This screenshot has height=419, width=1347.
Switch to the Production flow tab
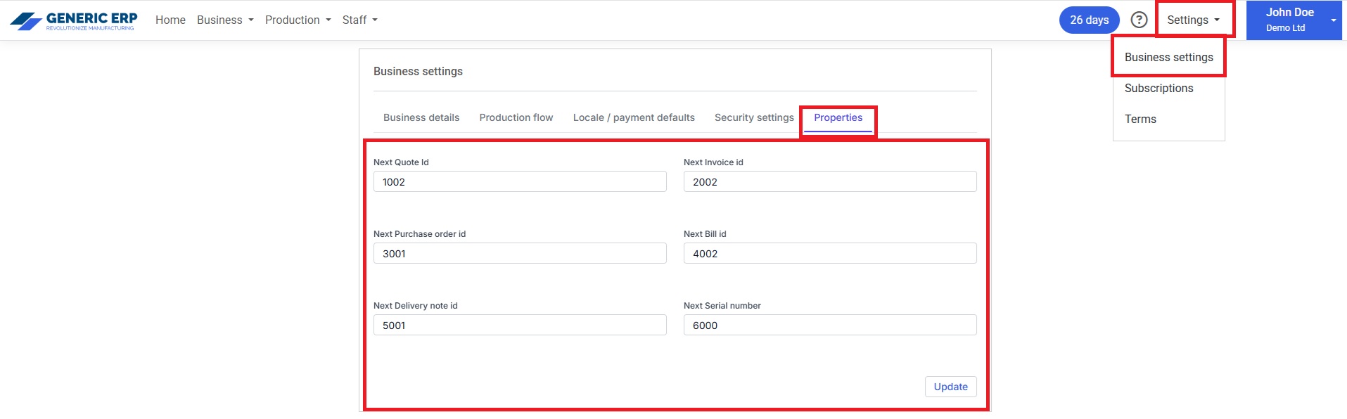(516, 117)
